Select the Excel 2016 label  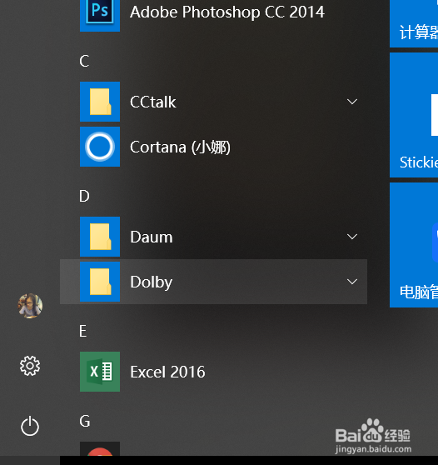click(167, 372)
